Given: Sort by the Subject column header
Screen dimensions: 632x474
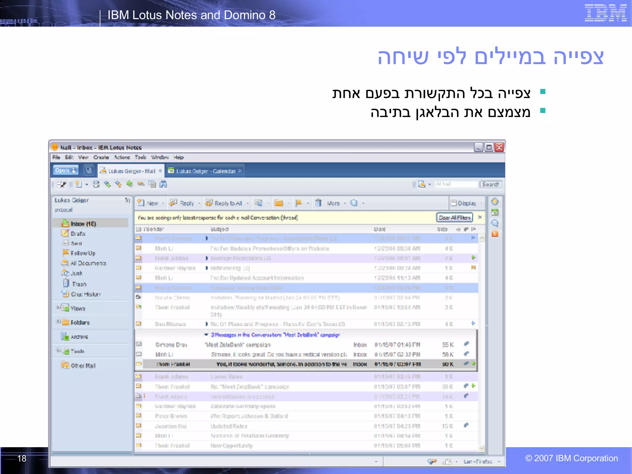Looking at the screenshot, I should [220, 229].
